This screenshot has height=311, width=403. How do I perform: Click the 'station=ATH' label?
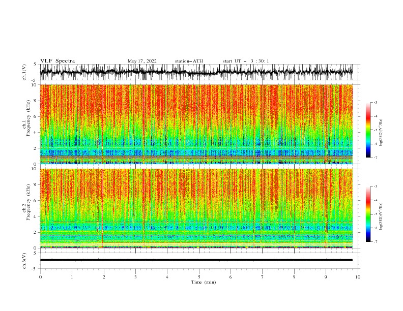point(189,61)
